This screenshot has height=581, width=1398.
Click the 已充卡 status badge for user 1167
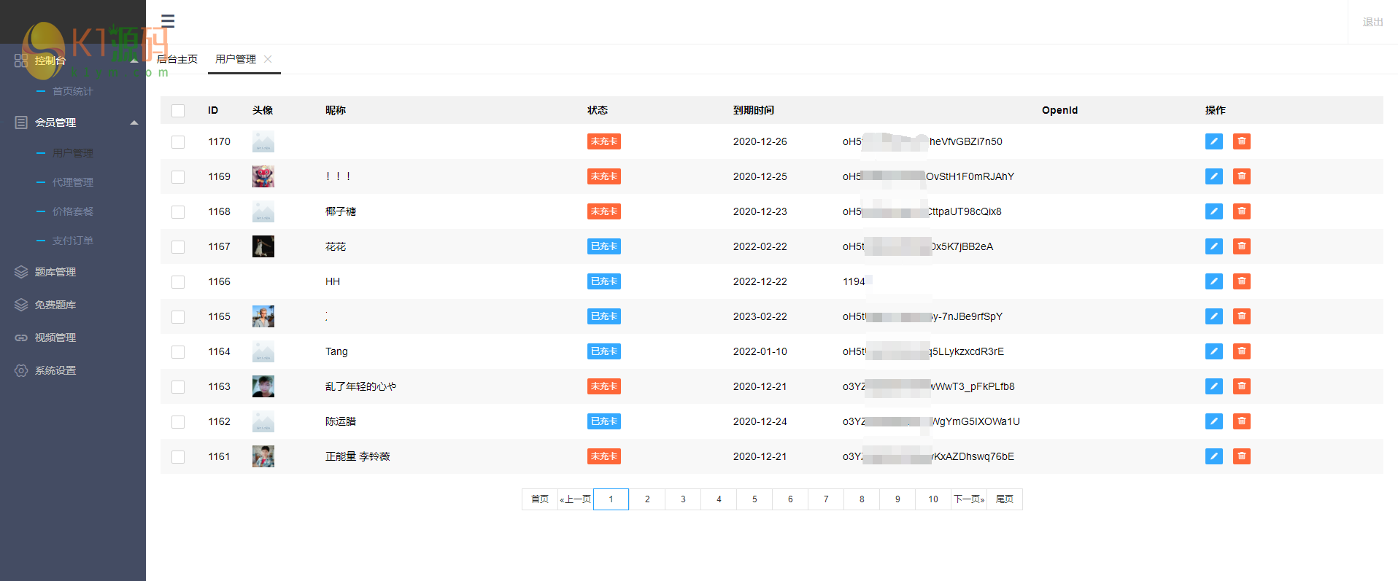[604, 246]
